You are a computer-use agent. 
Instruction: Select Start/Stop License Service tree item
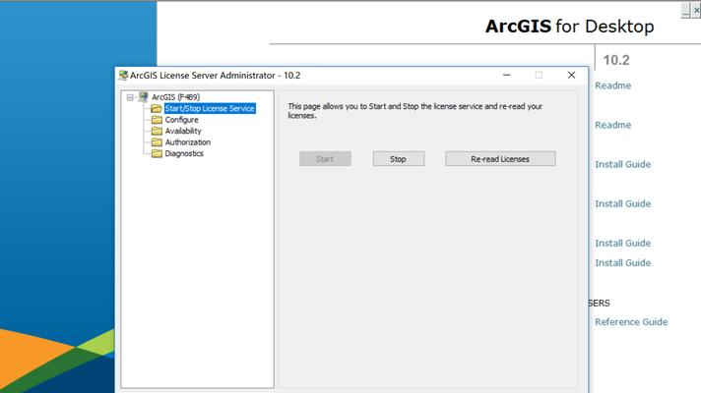click(210, 108)
